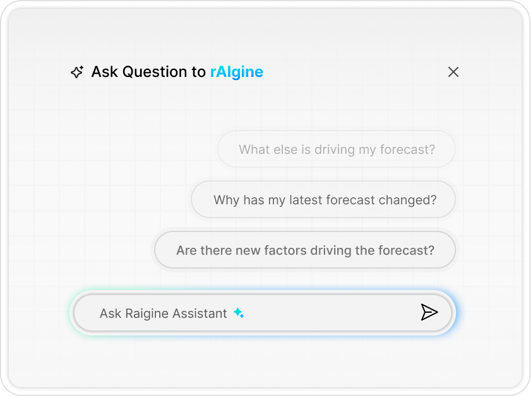Click the "Ask Raigine Assistant" placeholder text

(163, 313)
